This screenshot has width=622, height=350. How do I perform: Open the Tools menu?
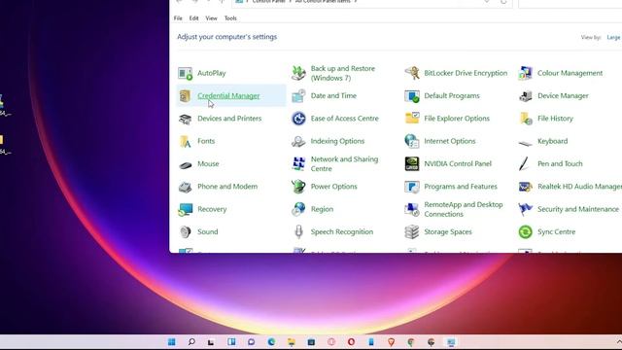(230, 18)
